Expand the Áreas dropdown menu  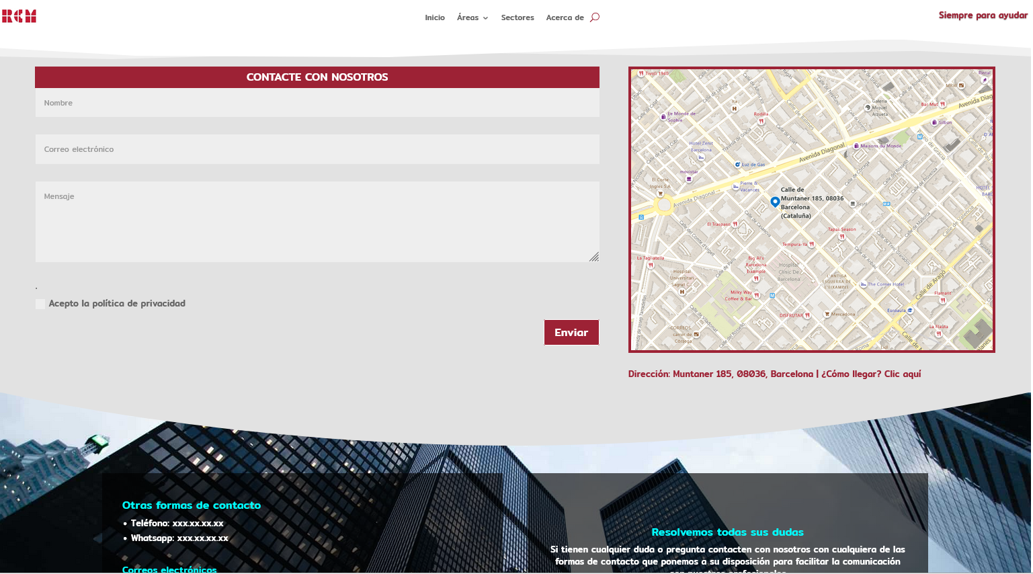coord(472,17)
